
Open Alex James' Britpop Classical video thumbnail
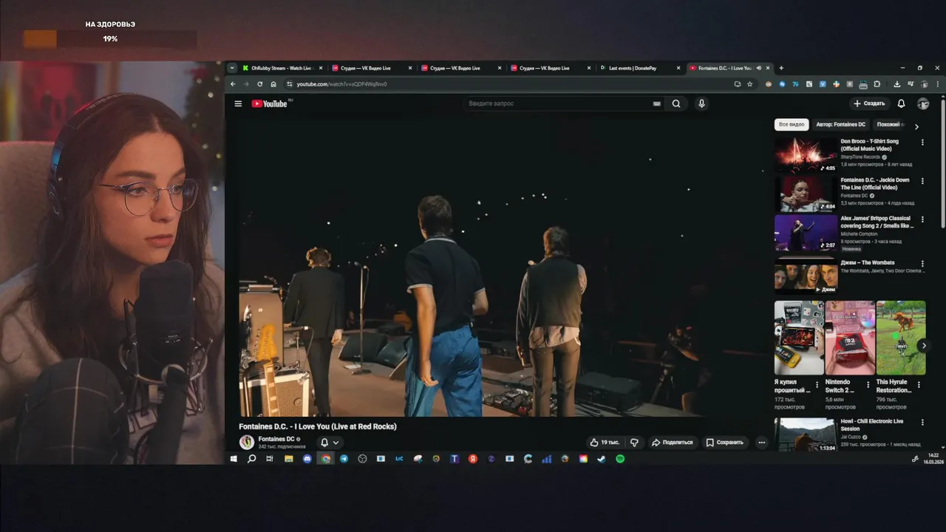point(806,233)
